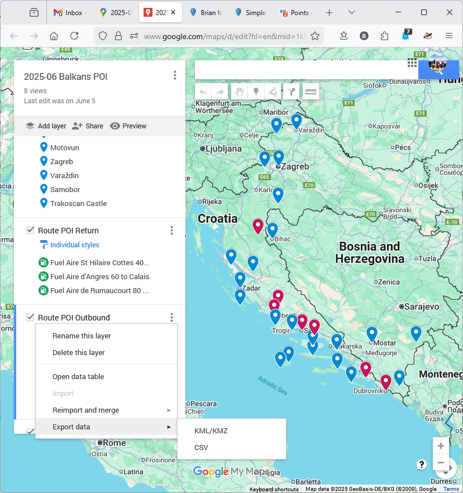Bookmark this page with the star
The height and width of the screenshot is (493, 463).
click(x=315, y=36)
